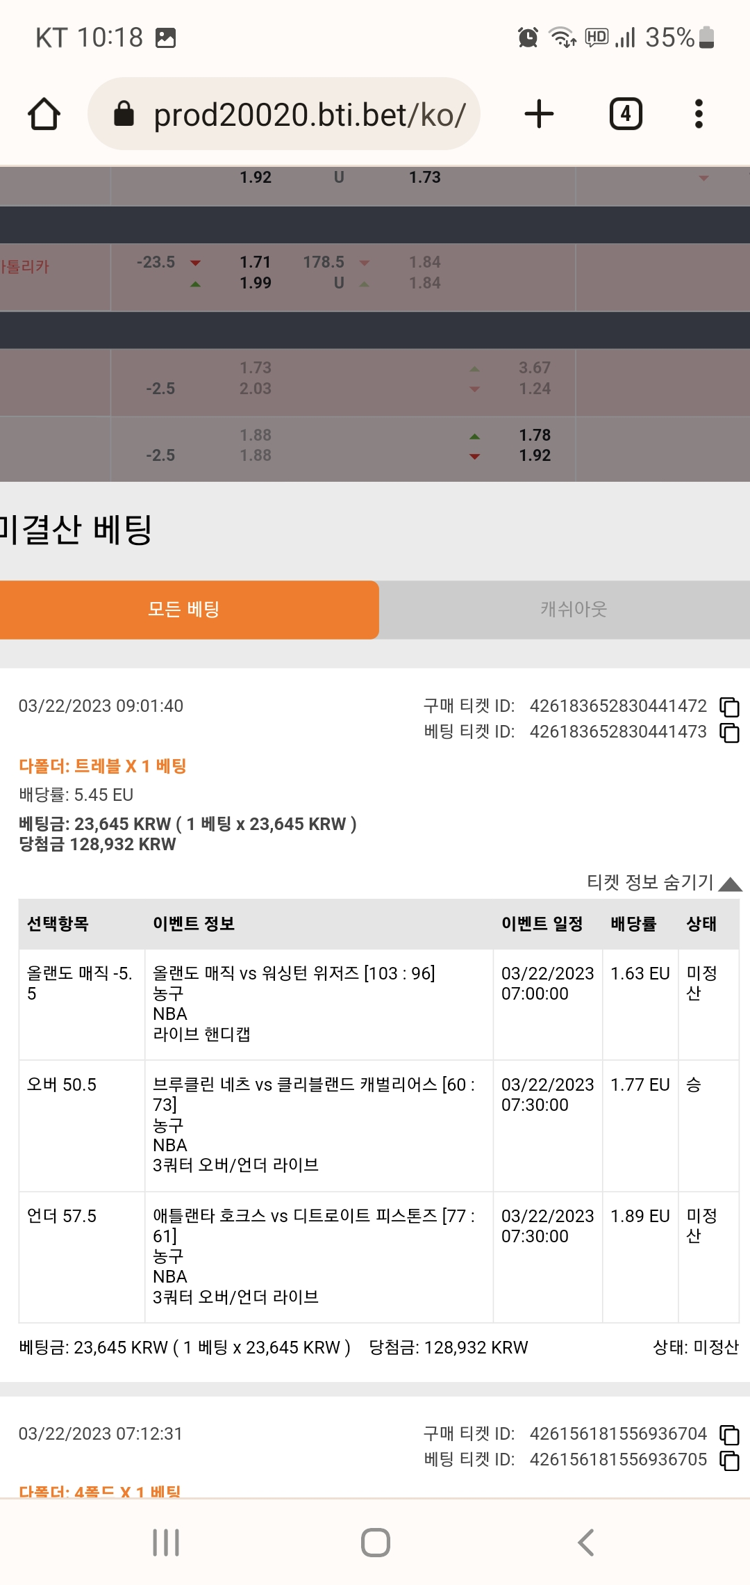The image size is (750, 1585).
Task: Tap the browser home icon
Action: click(x=44, y=114)
